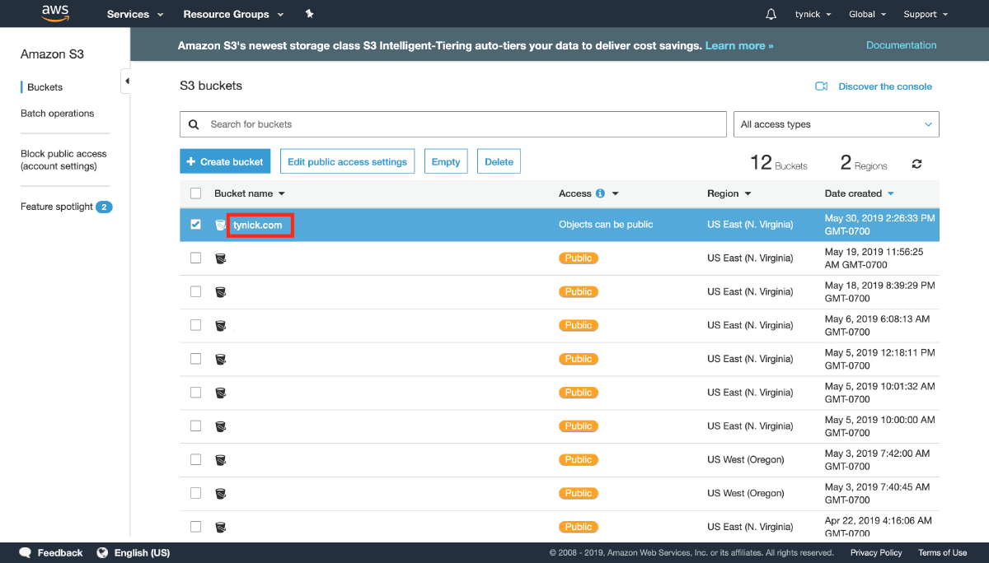The width and height of the screenshot is (989, 563).
Task: Click the Empty button
Action: pos(446,161)
